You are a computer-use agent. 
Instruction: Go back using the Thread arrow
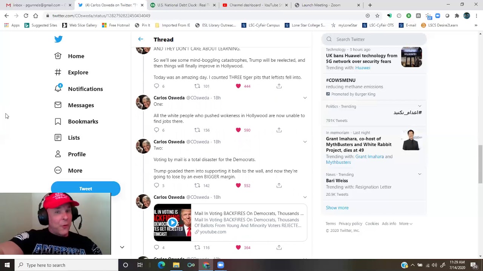pyautogui.click(x=140, y=39)
